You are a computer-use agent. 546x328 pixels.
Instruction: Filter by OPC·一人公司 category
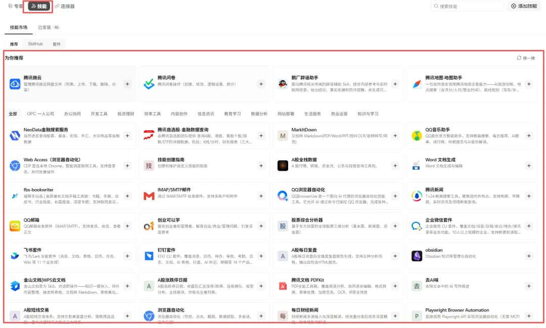tap(40, 114)
